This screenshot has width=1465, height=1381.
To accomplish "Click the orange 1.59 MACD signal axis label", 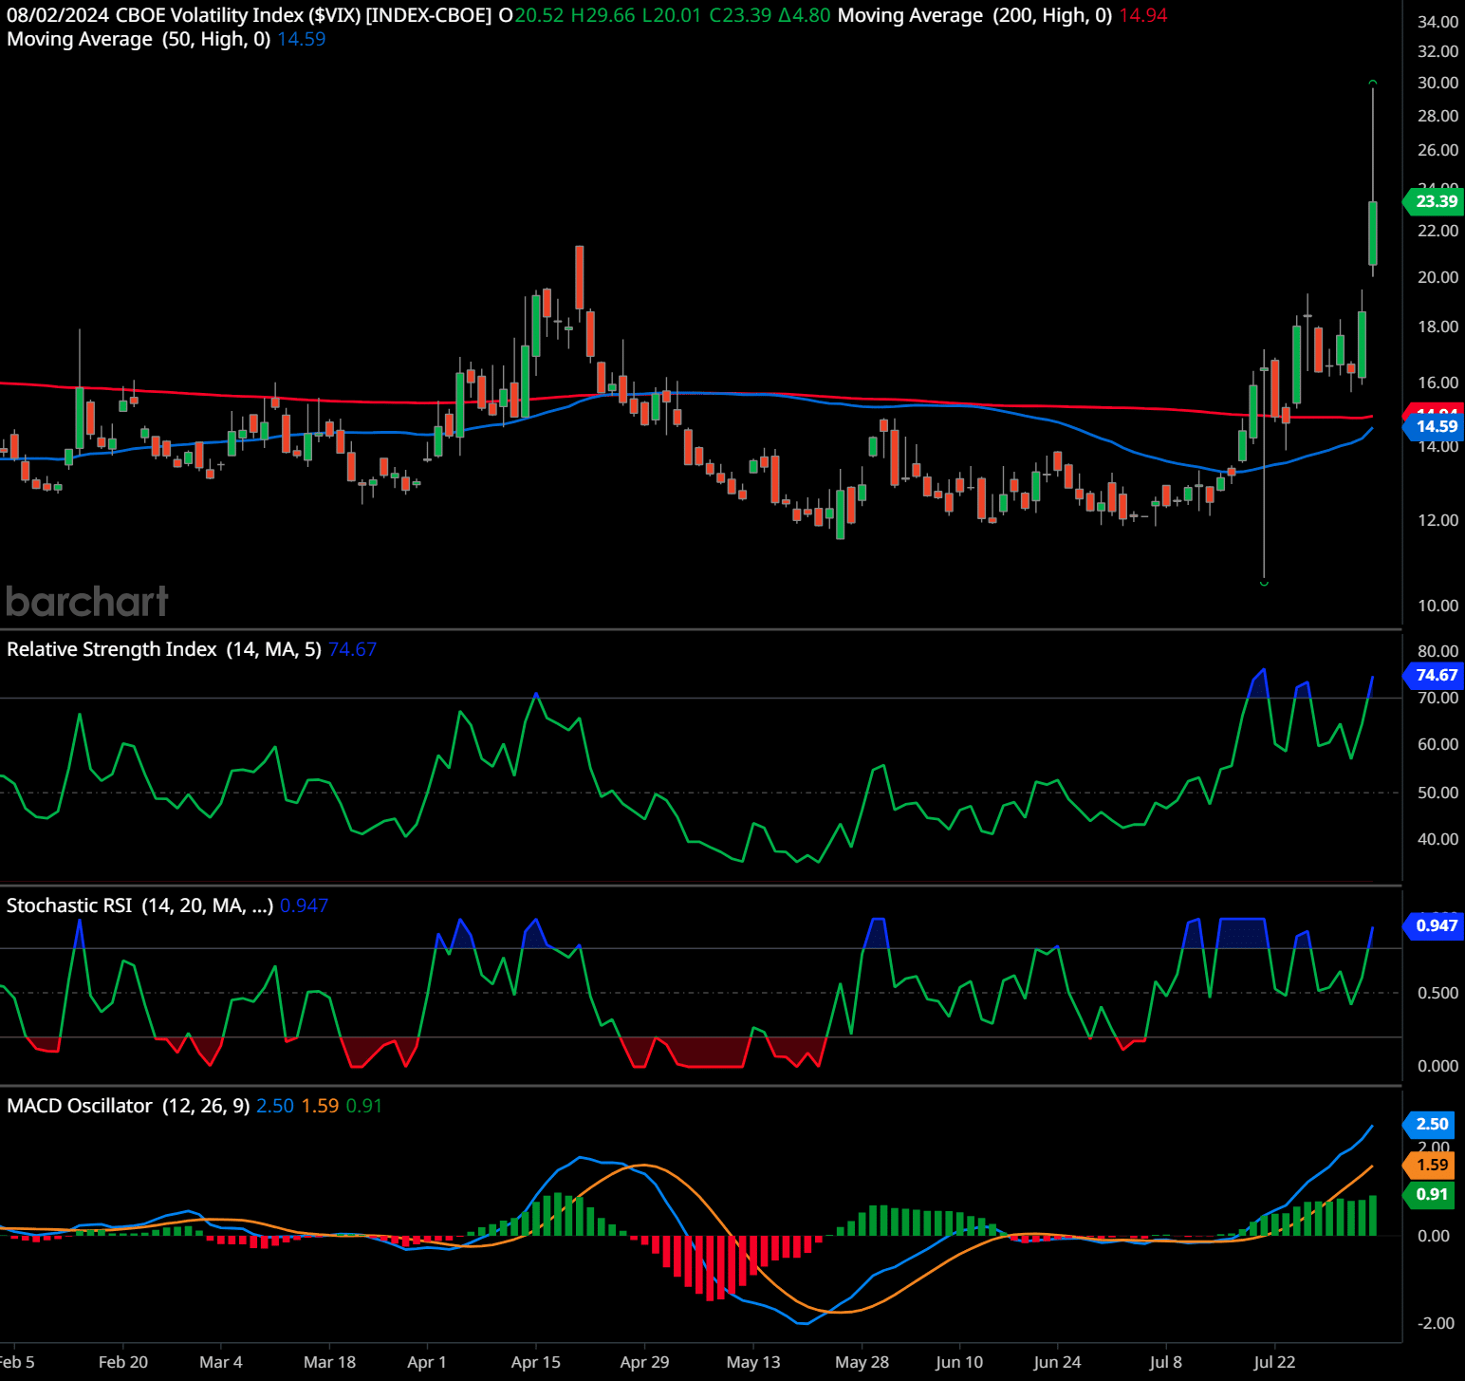I will pos(1429,1165).
